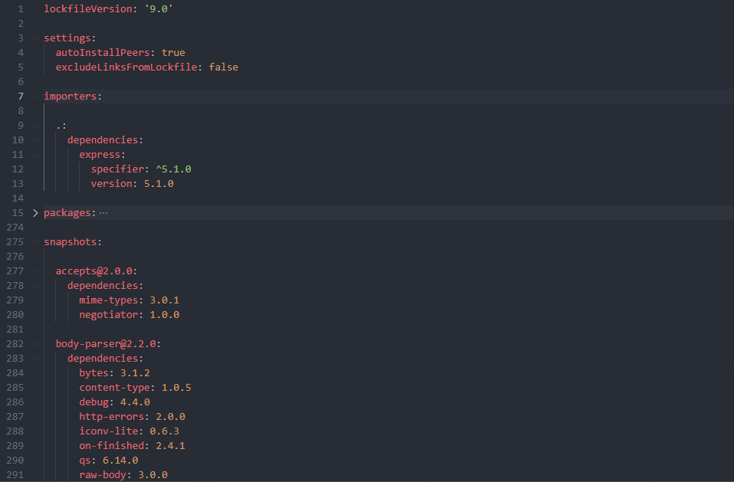The width and height of the screenshot is (734, 482).
Task: Click the body-parser@2.2.0 key
Action: 106,343
